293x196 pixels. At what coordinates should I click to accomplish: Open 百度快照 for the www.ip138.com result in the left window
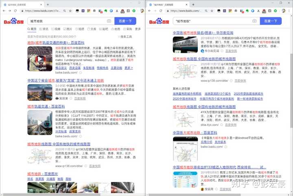(95, 166)
